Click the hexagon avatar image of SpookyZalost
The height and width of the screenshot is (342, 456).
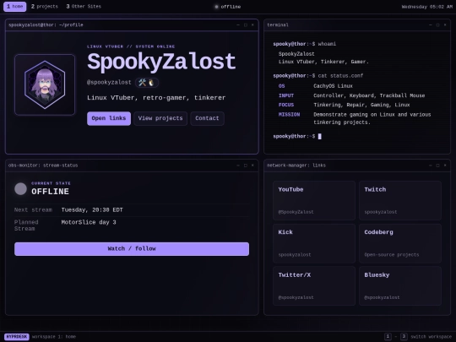45,84
